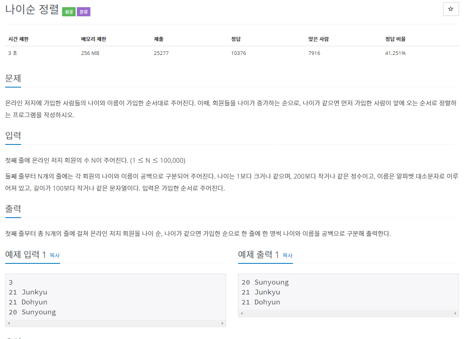
Task: Click '21 Junkyu' in example output
Action: tap(261, 292)
